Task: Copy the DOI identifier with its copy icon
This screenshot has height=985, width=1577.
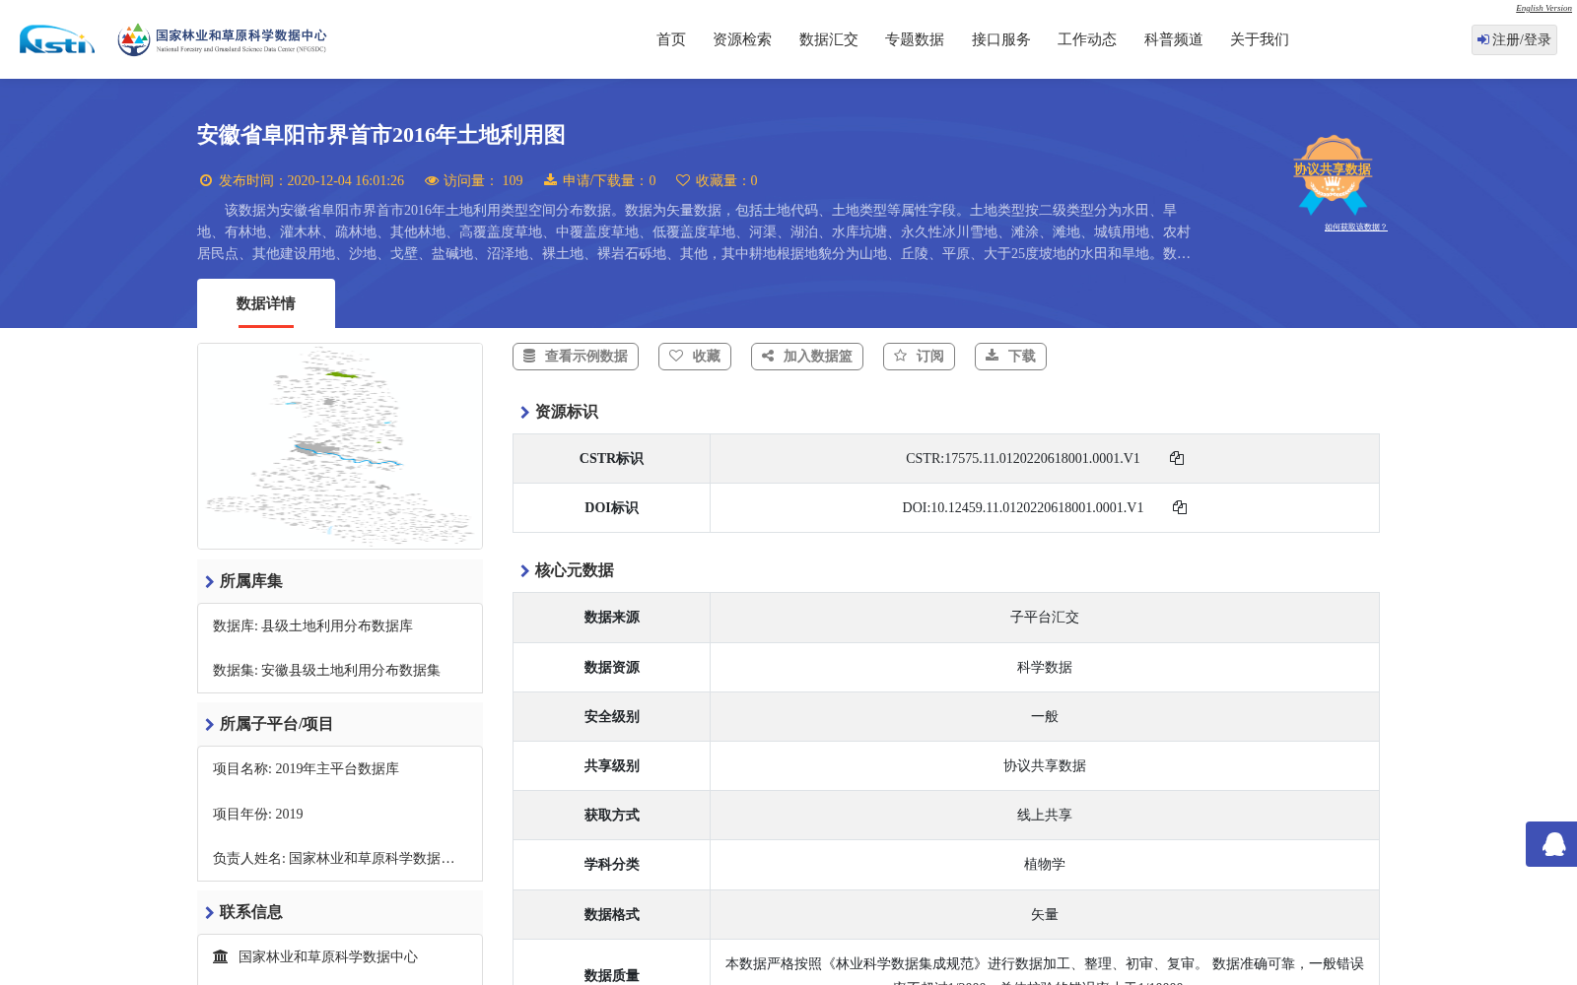Action: pos(1180,507)
